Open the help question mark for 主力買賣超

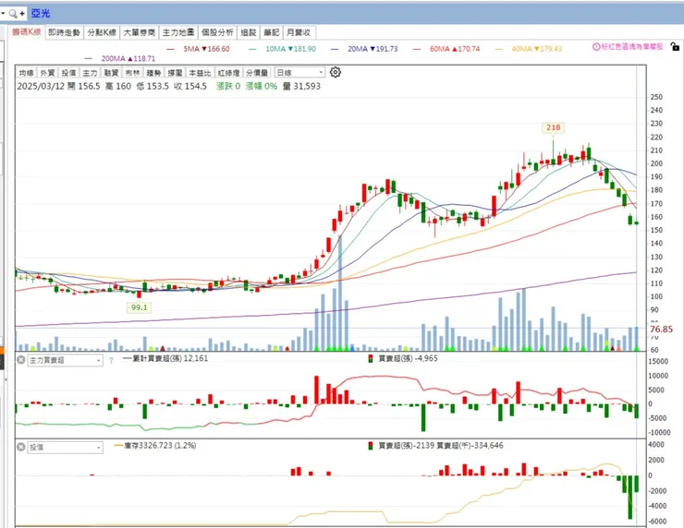tap(111, 361)
